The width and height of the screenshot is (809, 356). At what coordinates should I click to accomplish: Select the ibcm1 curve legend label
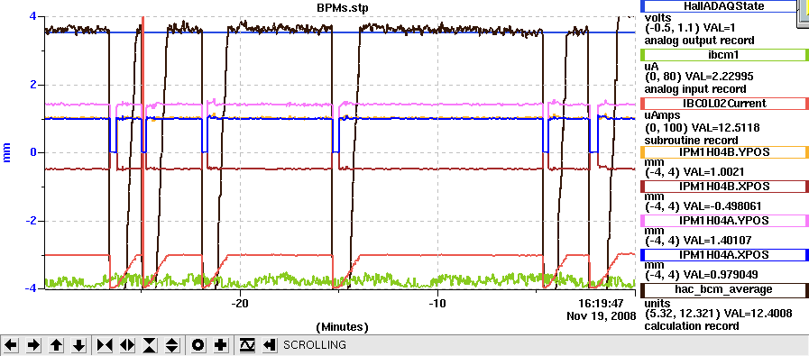(x=724, y=55)
